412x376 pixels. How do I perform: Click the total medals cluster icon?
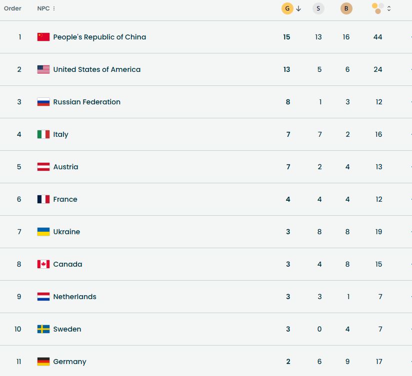coord(378,8)
